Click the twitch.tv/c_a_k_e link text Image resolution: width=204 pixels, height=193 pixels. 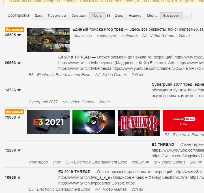click(84, 178)
